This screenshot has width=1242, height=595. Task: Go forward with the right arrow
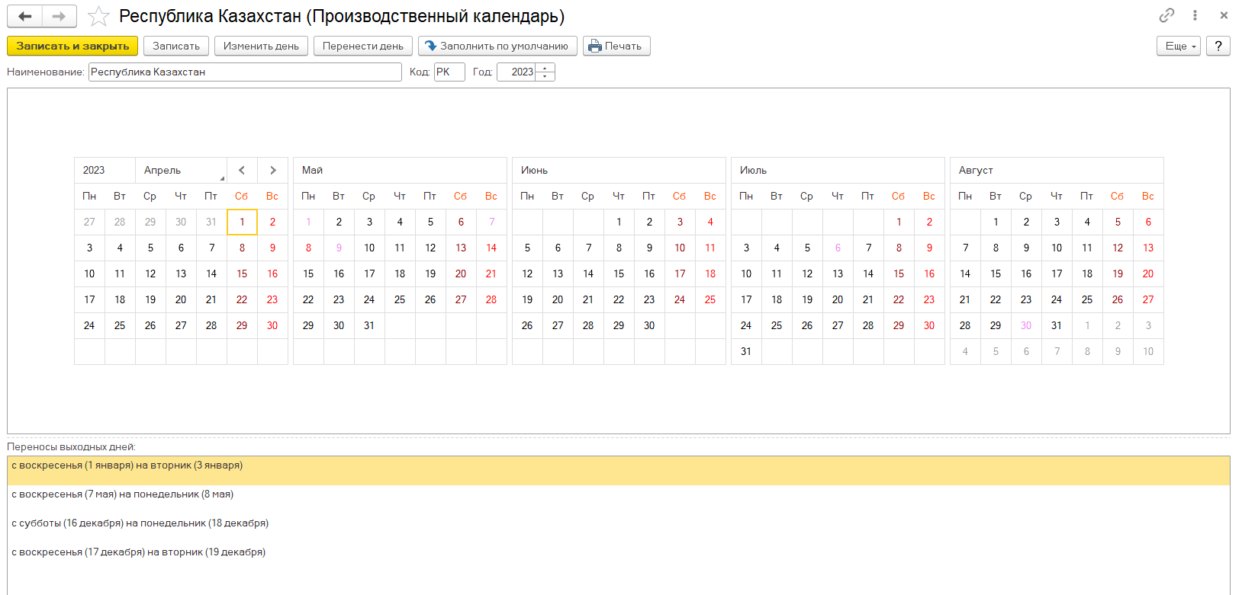coord(60,16)
